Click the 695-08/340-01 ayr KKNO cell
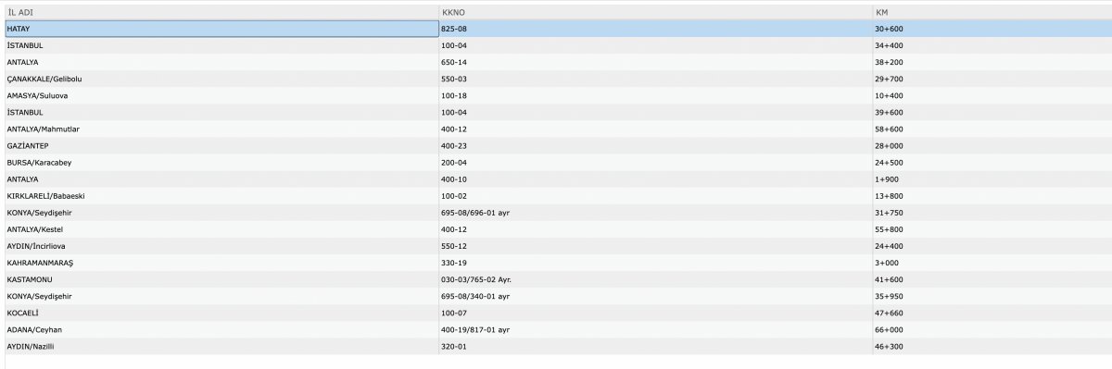The image size is (1112, 369). [x=655, y=296]
